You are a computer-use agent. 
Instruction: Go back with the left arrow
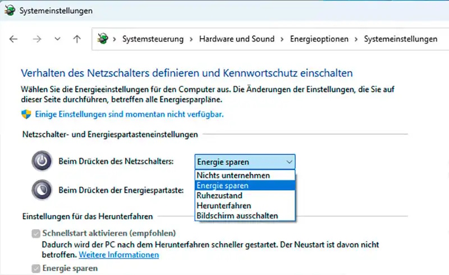pos(13,39)
